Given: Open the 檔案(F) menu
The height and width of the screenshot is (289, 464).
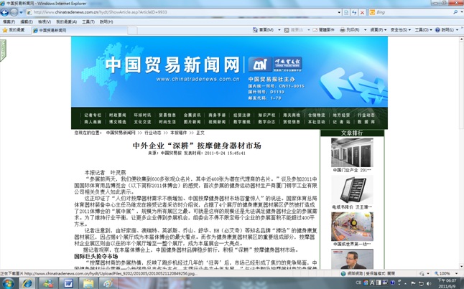Looking at the screenshot, I should [x=9, y=22].
